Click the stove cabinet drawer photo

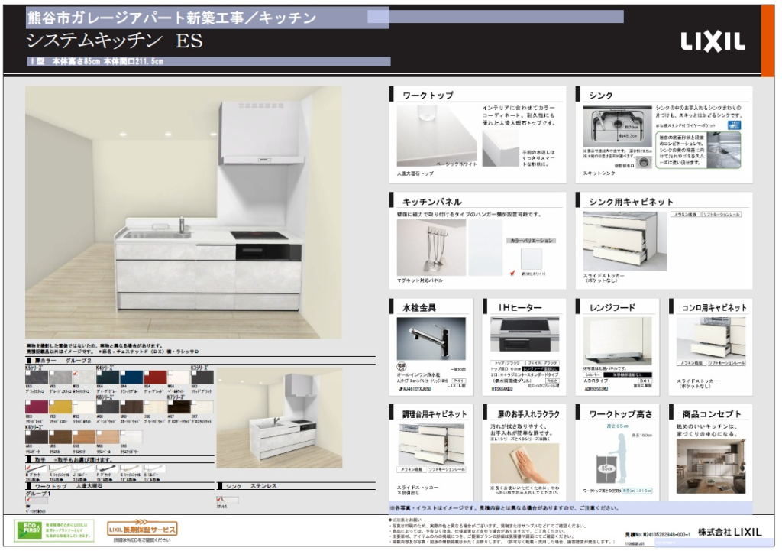(x=711, y=338)
